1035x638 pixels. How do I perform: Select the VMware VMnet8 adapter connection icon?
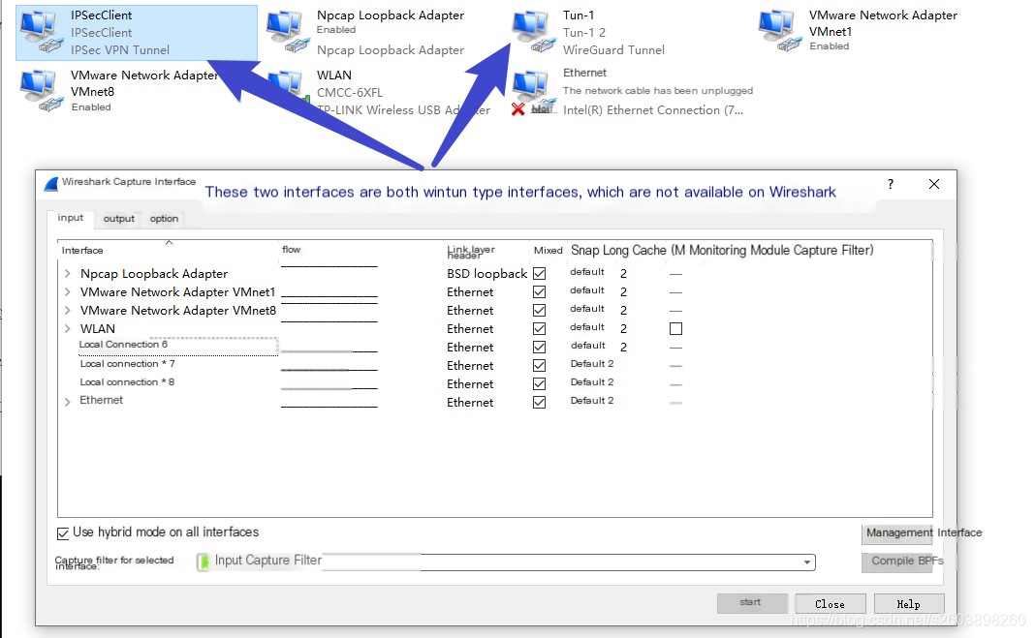(42, 91)
